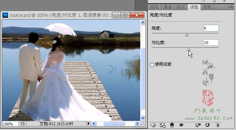Viewport: 236px width, 130px height.
Task: Select the 调整 tab
Action: pos(194,7)
